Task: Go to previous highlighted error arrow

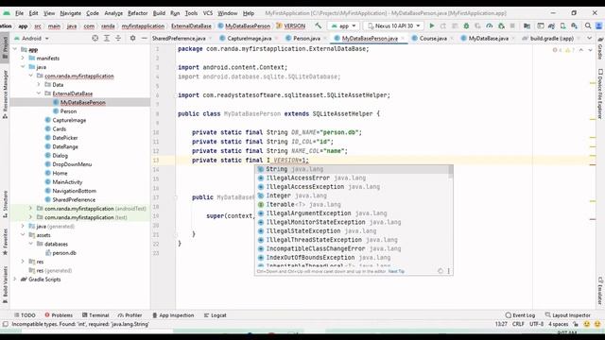Action: pos(581,50)
